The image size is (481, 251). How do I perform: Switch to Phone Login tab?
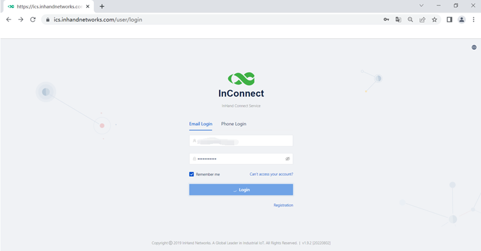234,124
